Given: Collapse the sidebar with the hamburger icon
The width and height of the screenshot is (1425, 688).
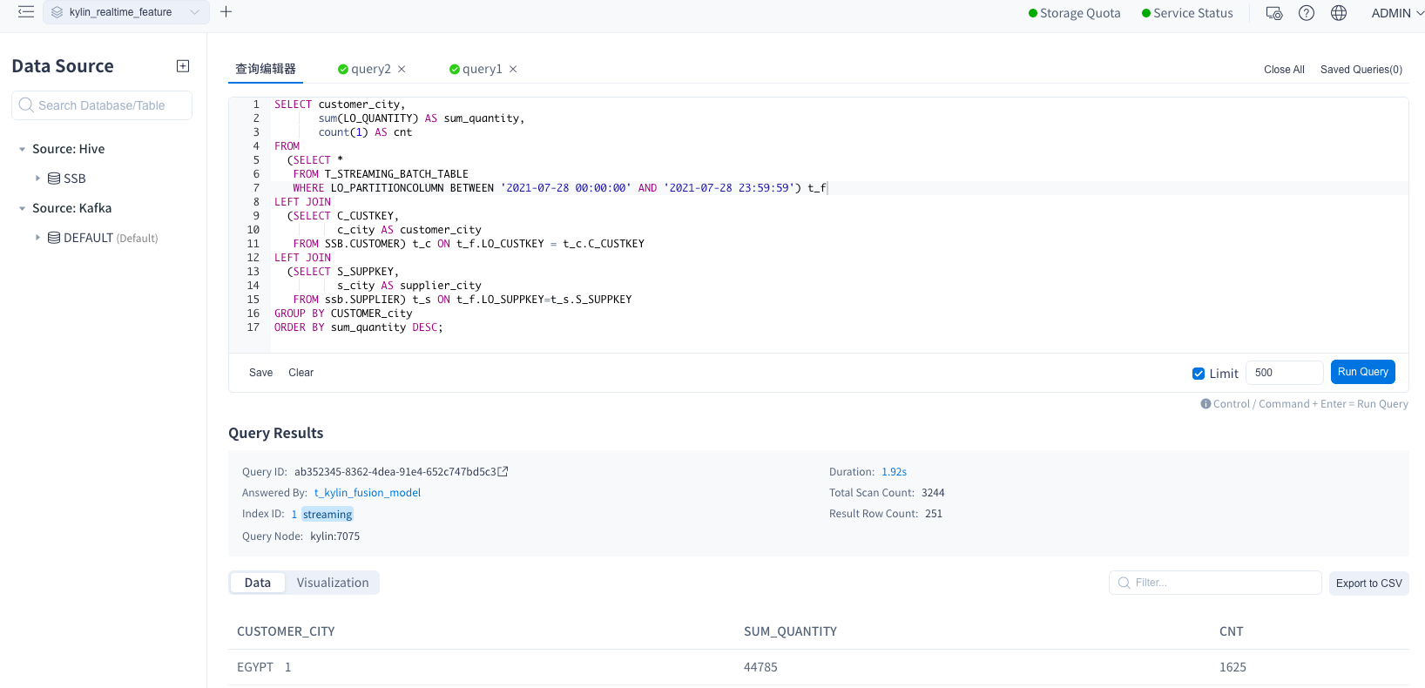Looking at the screenshot, I should click(26, 12).
